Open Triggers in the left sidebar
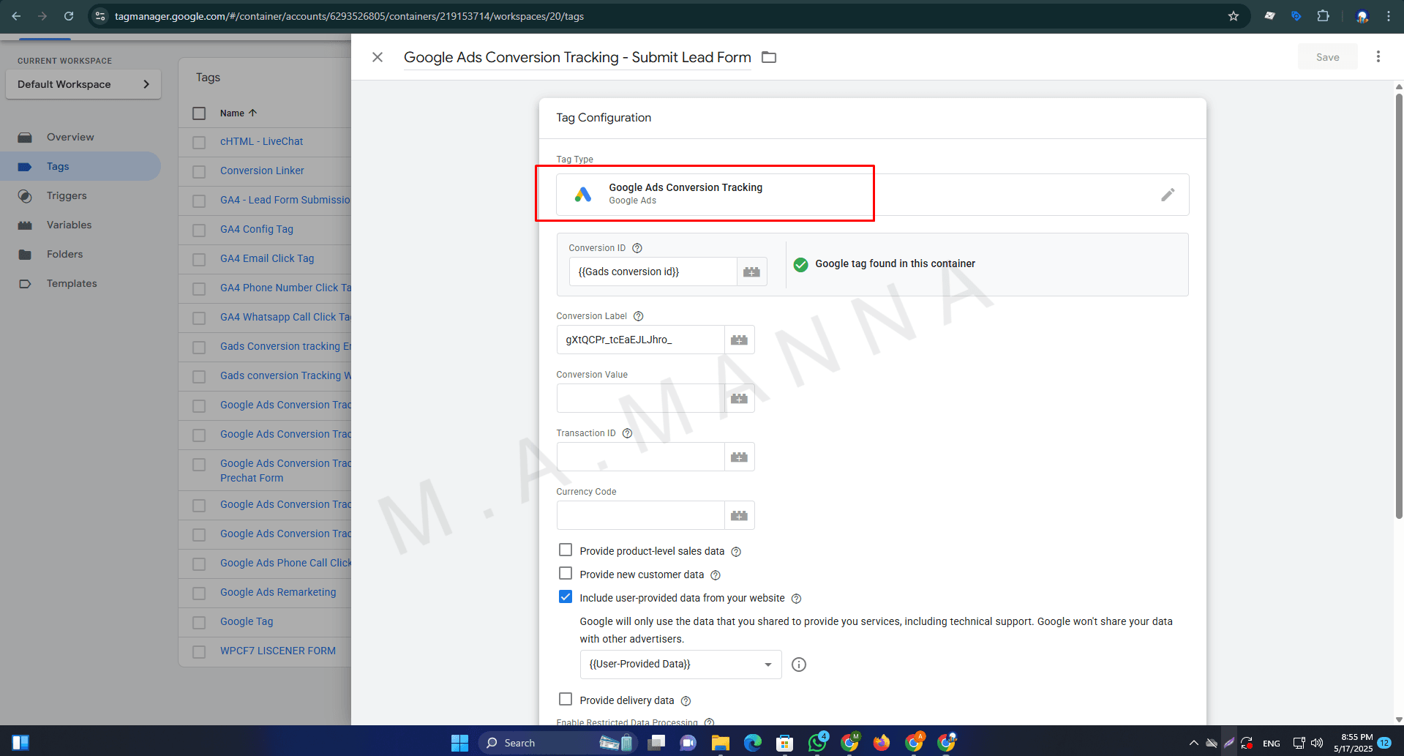The height and width of the screenshot is (756, 1404). coord(67,195)
